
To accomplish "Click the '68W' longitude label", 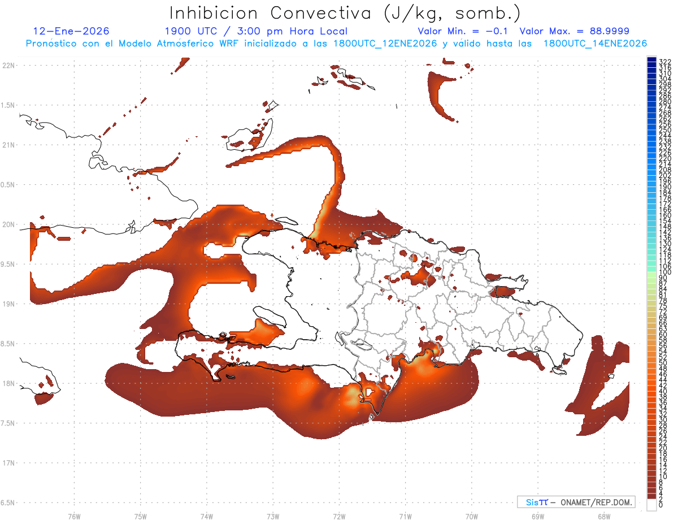I will coord(603,516).
